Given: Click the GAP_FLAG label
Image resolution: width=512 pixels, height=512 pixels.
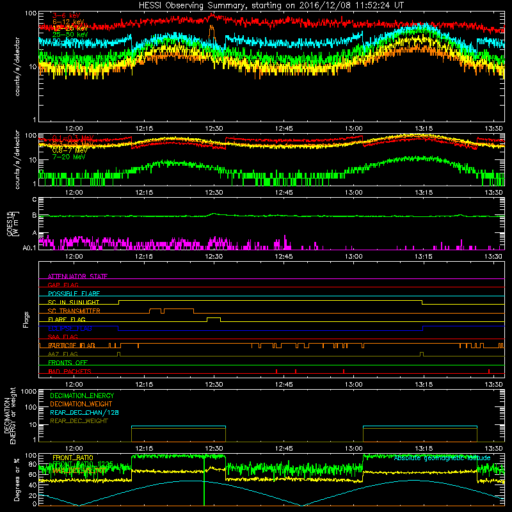Looking at the screenshot, I should point(63,285).
